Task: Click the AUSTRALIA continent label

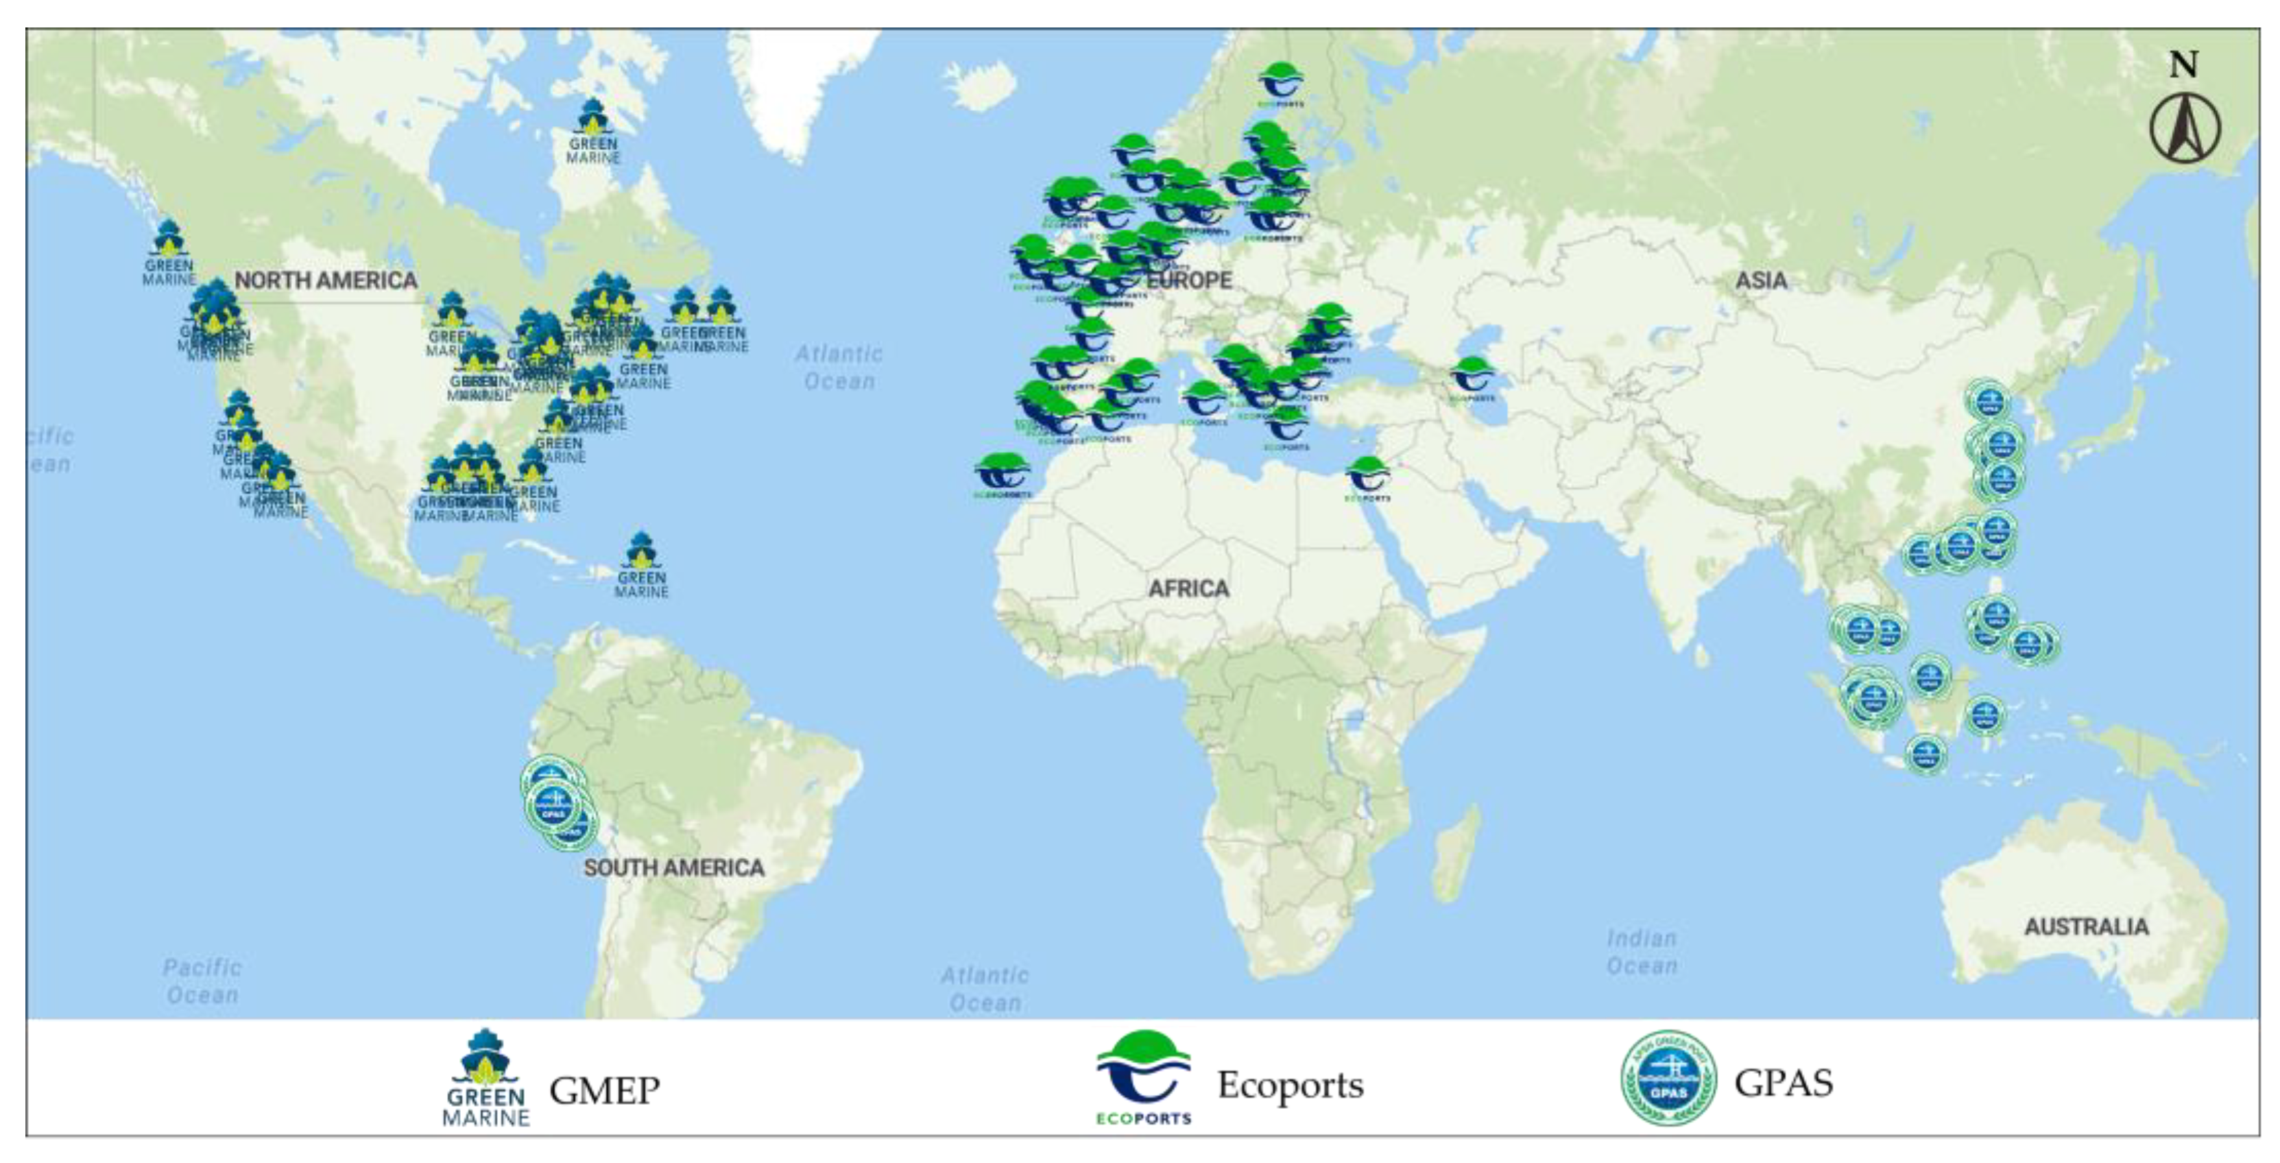Action: click(2086, 926)
